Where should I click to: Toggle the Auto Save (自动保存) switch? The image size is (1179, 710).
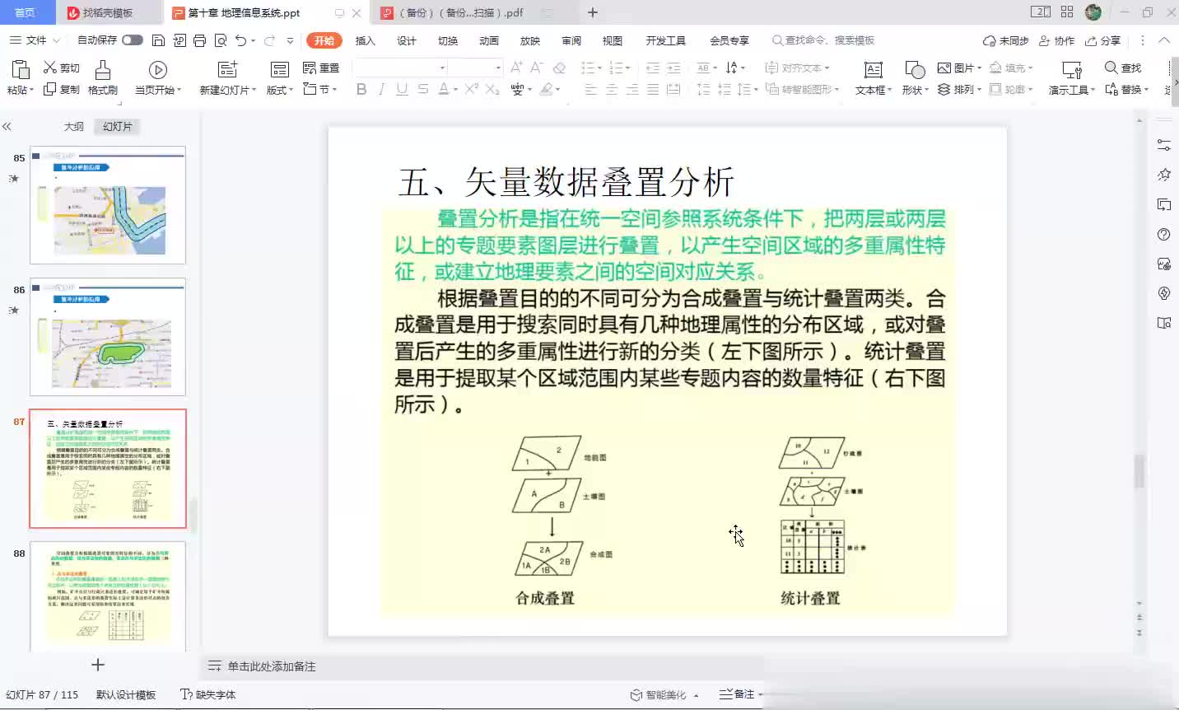(x=132, y=40)
